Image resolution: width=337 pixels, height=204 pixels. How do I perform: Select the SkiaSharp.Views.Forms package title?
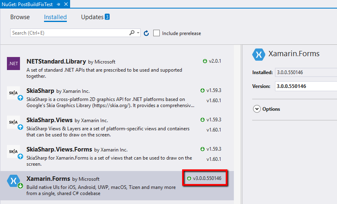coord(59,149)
